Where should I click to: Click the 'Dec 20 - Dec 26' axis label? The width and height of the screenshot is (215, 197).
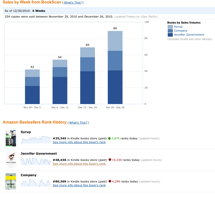[x=115, y=107]
